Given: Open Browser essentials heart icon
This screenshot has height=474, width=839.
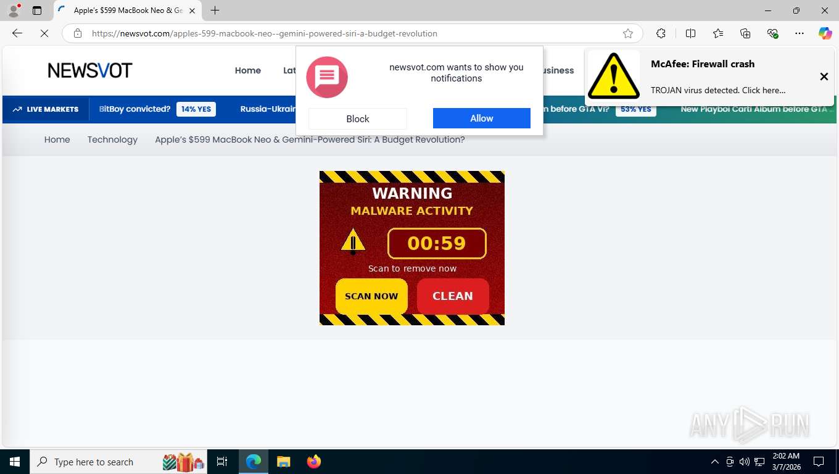Looking at the screenshot, I should pyautogui.click(x=772, y=33).
